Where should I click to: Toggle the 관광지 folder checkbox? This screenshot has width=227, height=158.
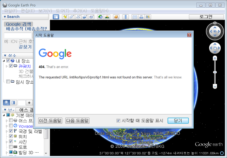click(11, 66)
